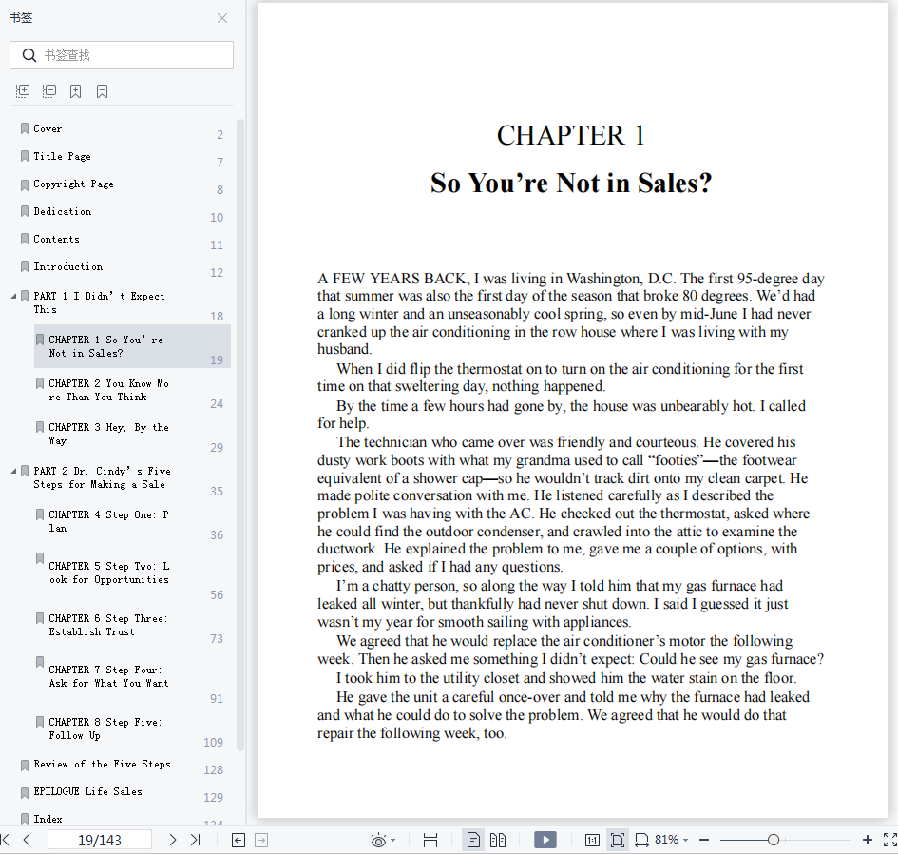Jump to the Dedication bookmark
Image resolution: width=898 pixels, height=854 pixels.
click(63, 211)
